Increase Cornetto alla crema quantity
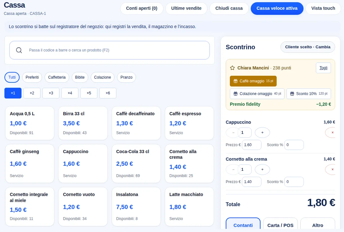Screen dimensions: 344x232 tap(262, 170)
